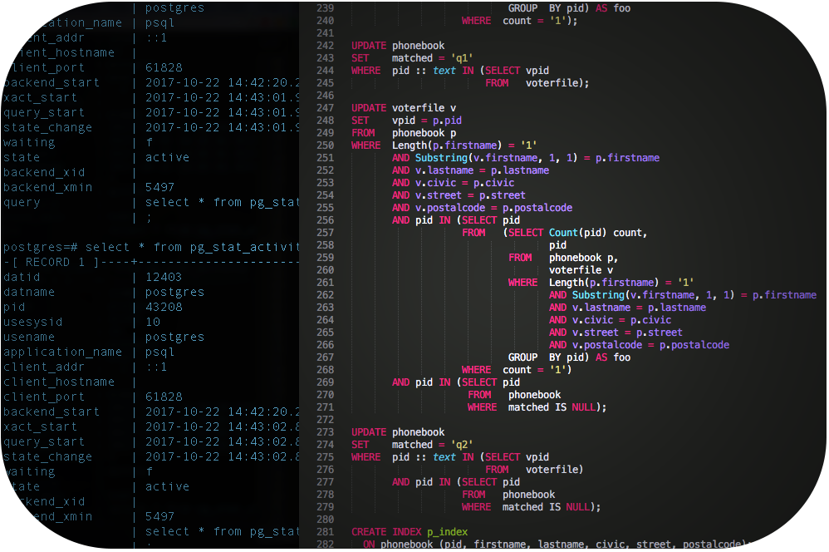829x552 pixels.
Task: Click line number 281 in the editor gutter
Action: (326, 532)
